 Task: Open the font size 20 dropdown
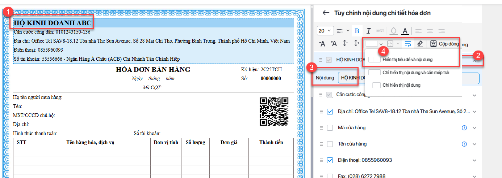pyautogui.click(x=325, y=31)
